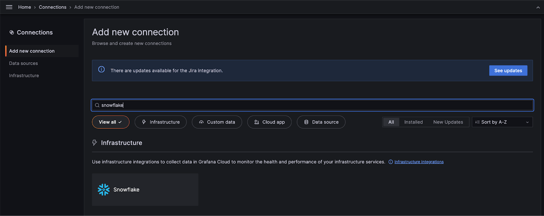Click Add new connection breadcrumb text

(97, 7)
